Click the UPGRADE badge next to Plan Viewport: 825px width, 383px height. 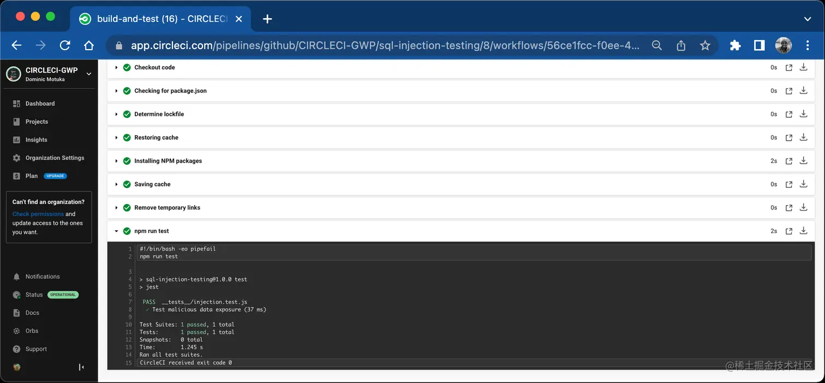pyautogui.click(x=55, y=176)
